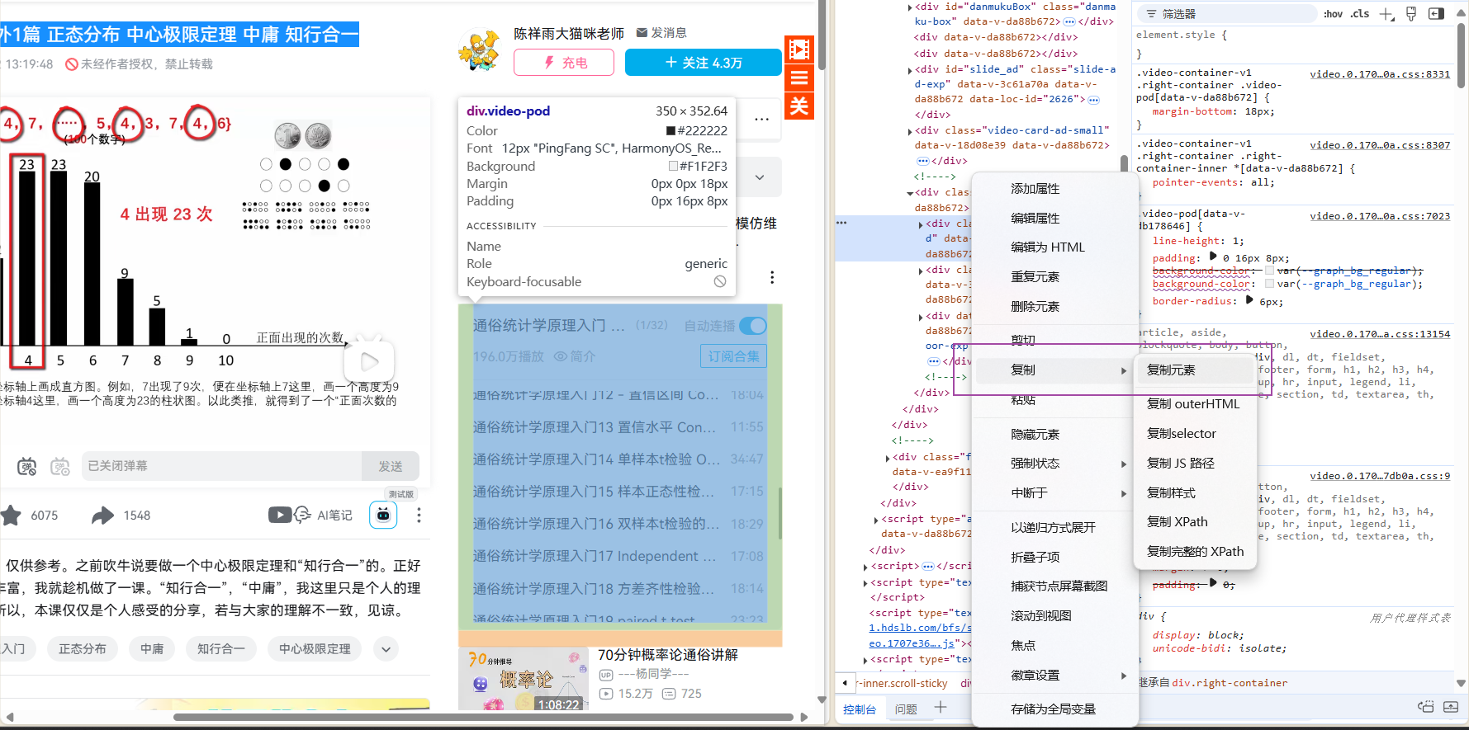Open the AI assistant robot icon

coord(383,515)
